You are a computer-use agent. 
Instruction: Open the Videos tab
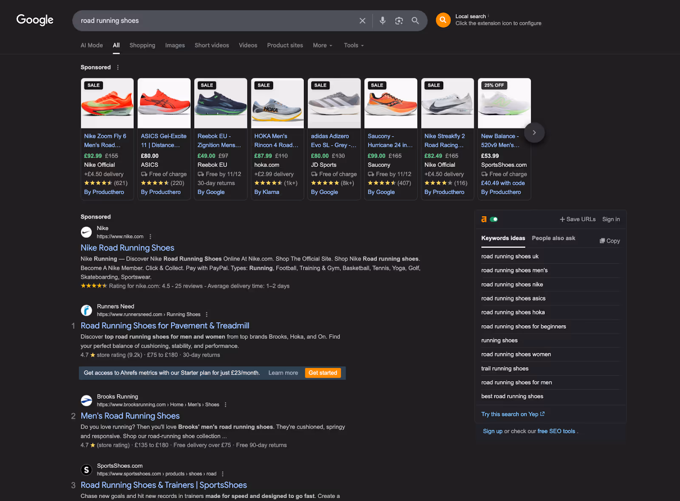(x=248, y=45)
